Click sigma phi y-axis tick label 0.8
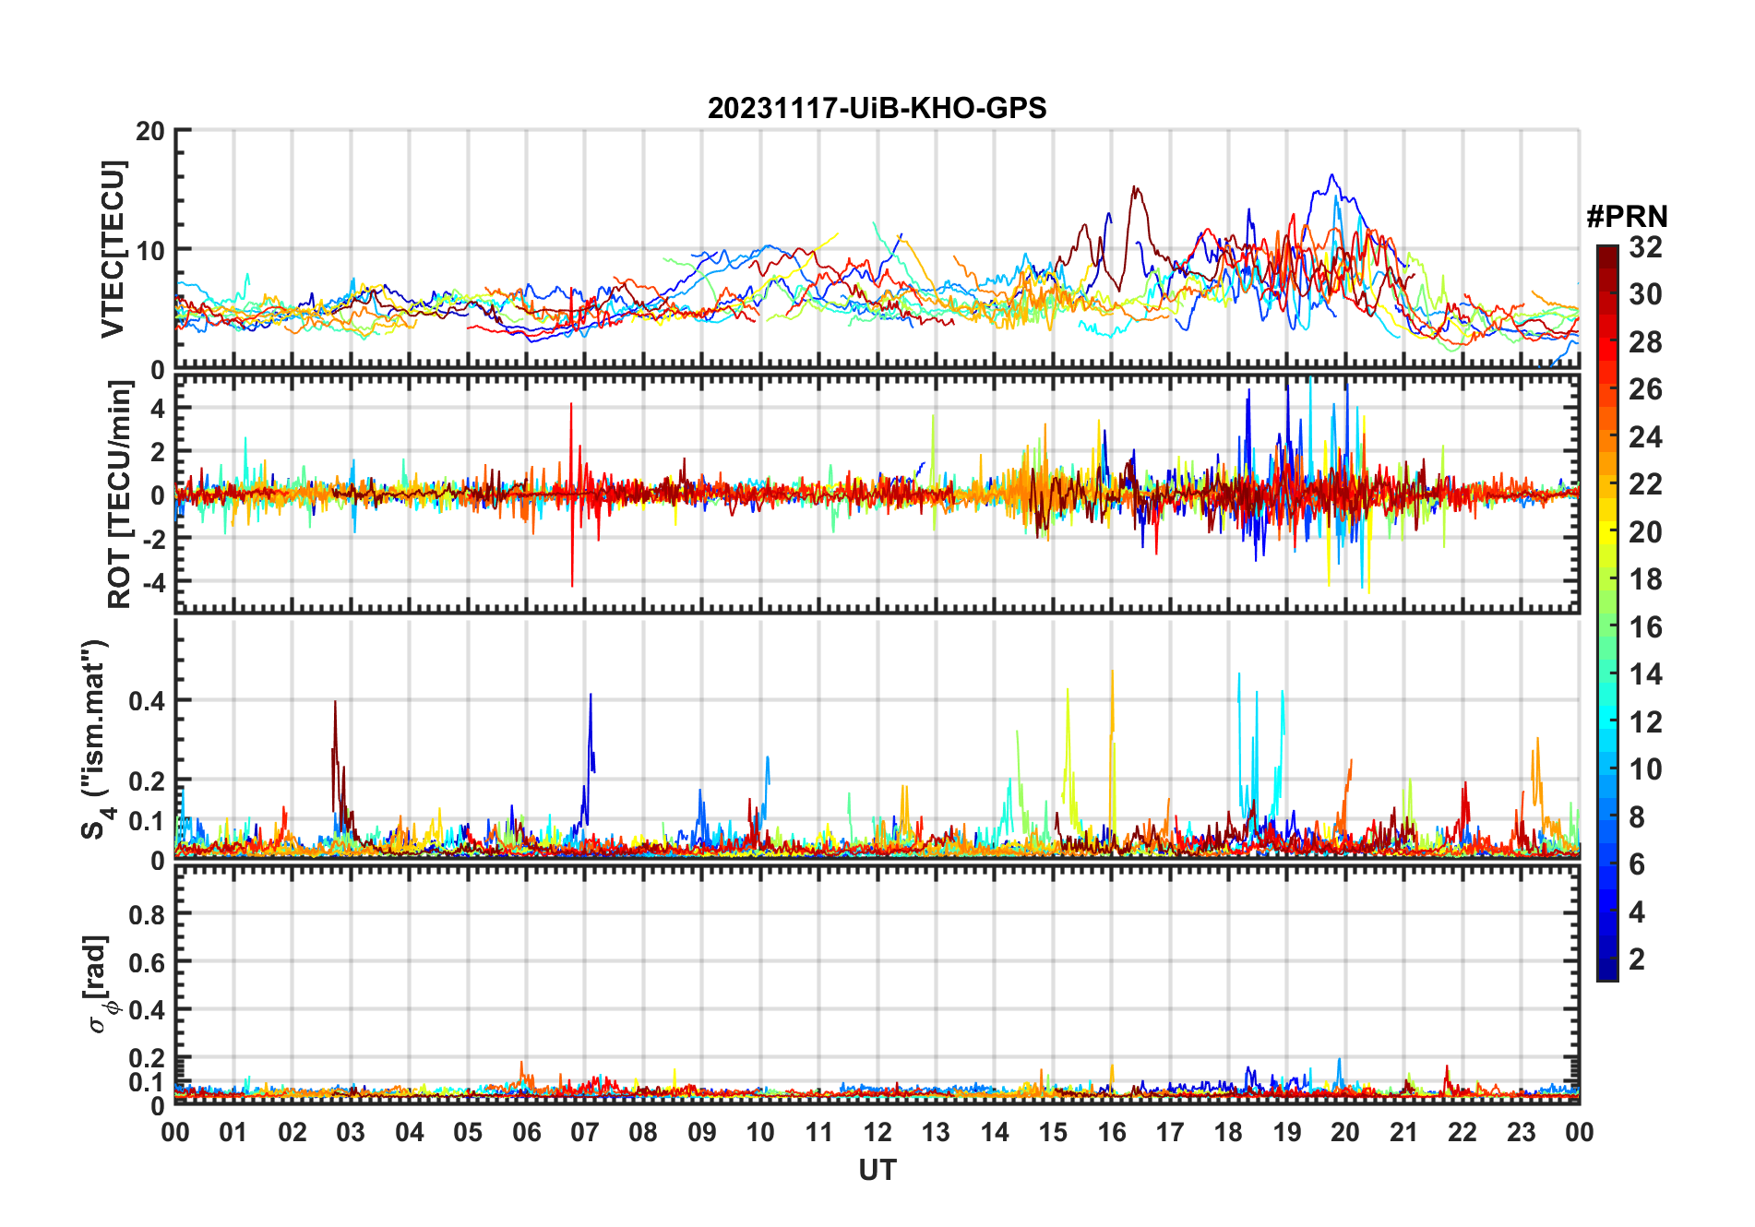Viewport: 1755px width, 1227px height. (146, 914)
